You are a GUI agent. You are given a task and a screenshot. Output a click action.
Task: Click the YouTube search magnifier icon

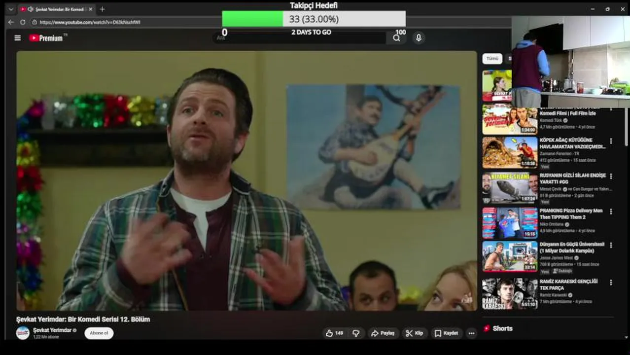pyautogui.click(x=396, y=38)
